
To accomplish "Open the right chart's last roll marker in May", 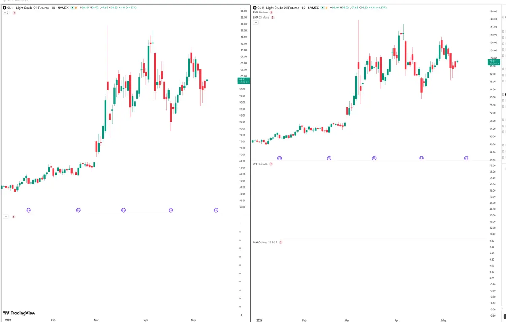I will pos(466,158).
